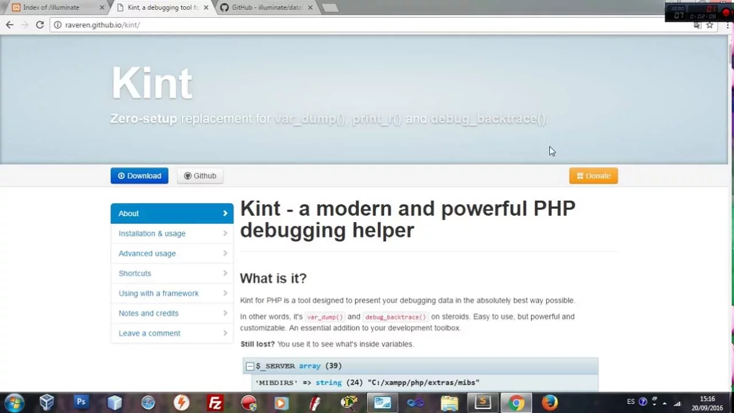Click chevron next to 'Leave a comment'
This screenshot has width=734, height=413.
coord(225,333)
